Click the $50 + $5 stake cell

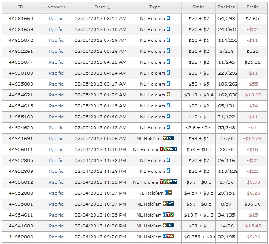[199, 84]
